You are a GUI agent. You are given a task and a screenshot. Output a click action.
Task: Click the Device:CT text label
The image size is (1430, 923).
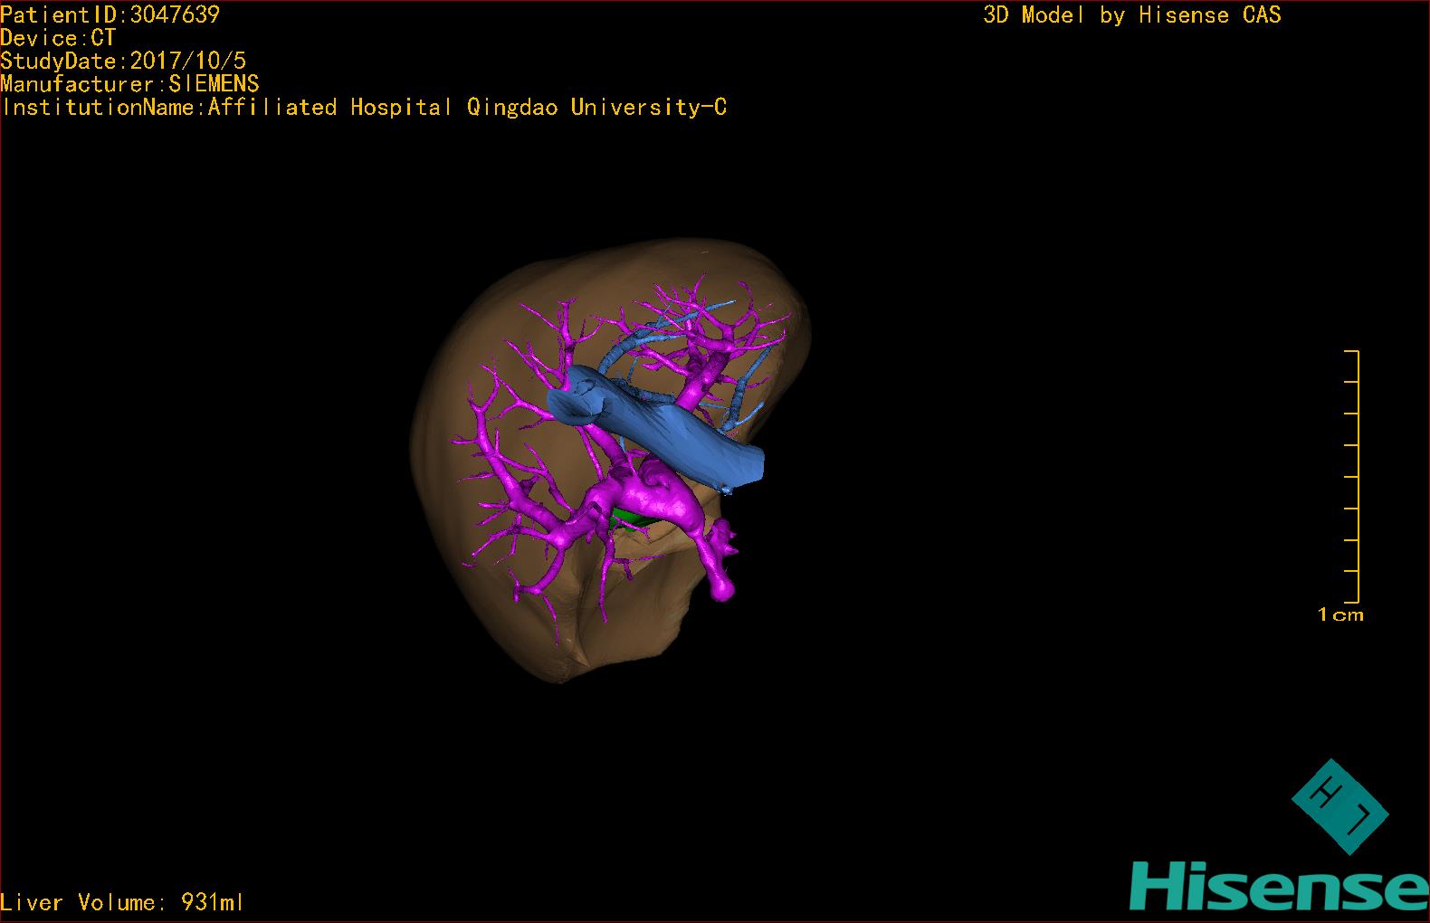click(58, 38)
